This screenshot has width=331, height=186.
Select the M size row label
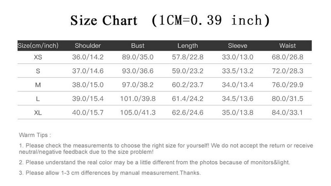[38, 85]
